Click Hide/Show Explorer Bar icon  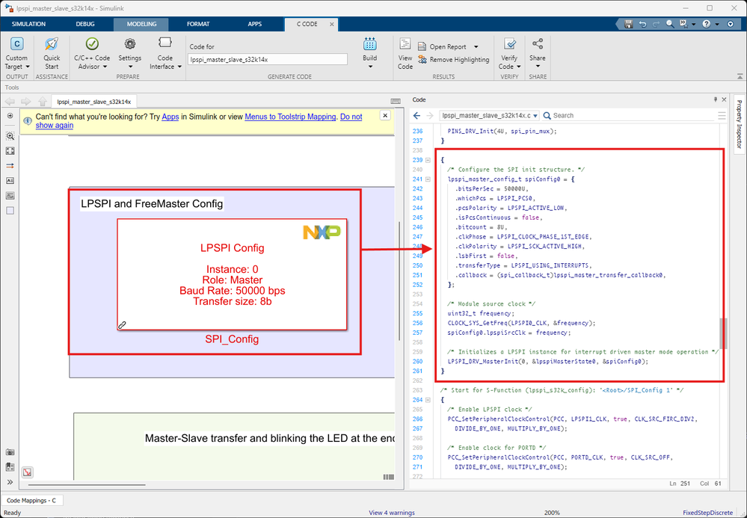(10, 116)
